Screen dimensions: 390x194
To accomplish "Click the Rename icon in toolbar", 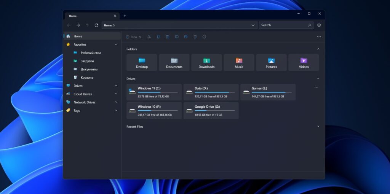I will 177,37.
